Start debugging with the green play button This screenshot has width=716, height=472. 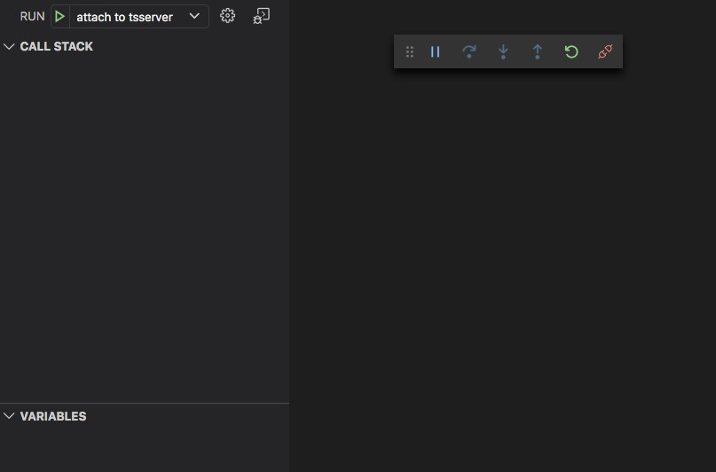[x=59, y=17]
